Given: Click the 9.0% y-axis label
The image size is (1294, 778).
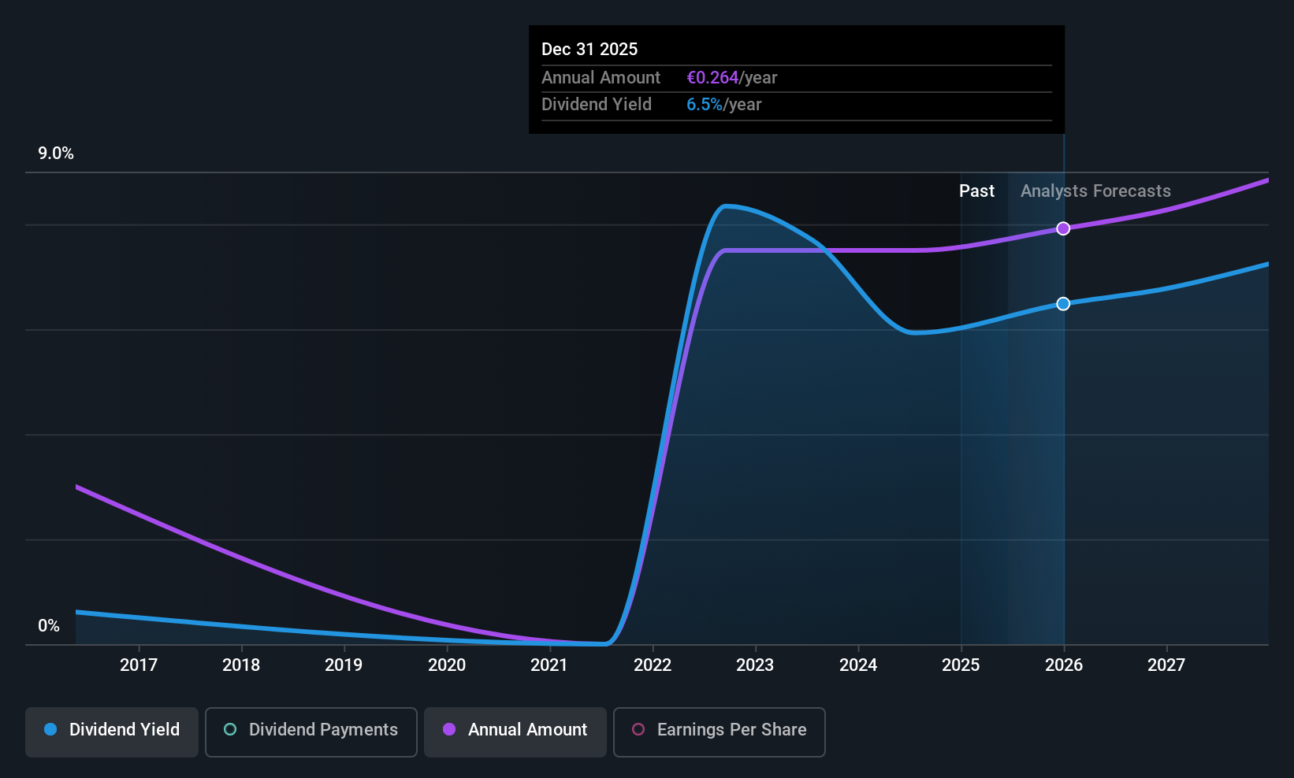Looking at the screenshot, I should pyautogui.click(x=56, y=154).
